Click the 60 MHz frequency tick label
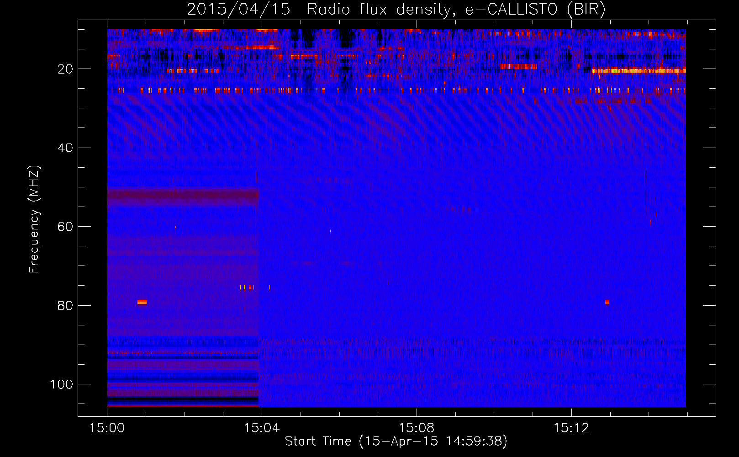 pos(66,227)
